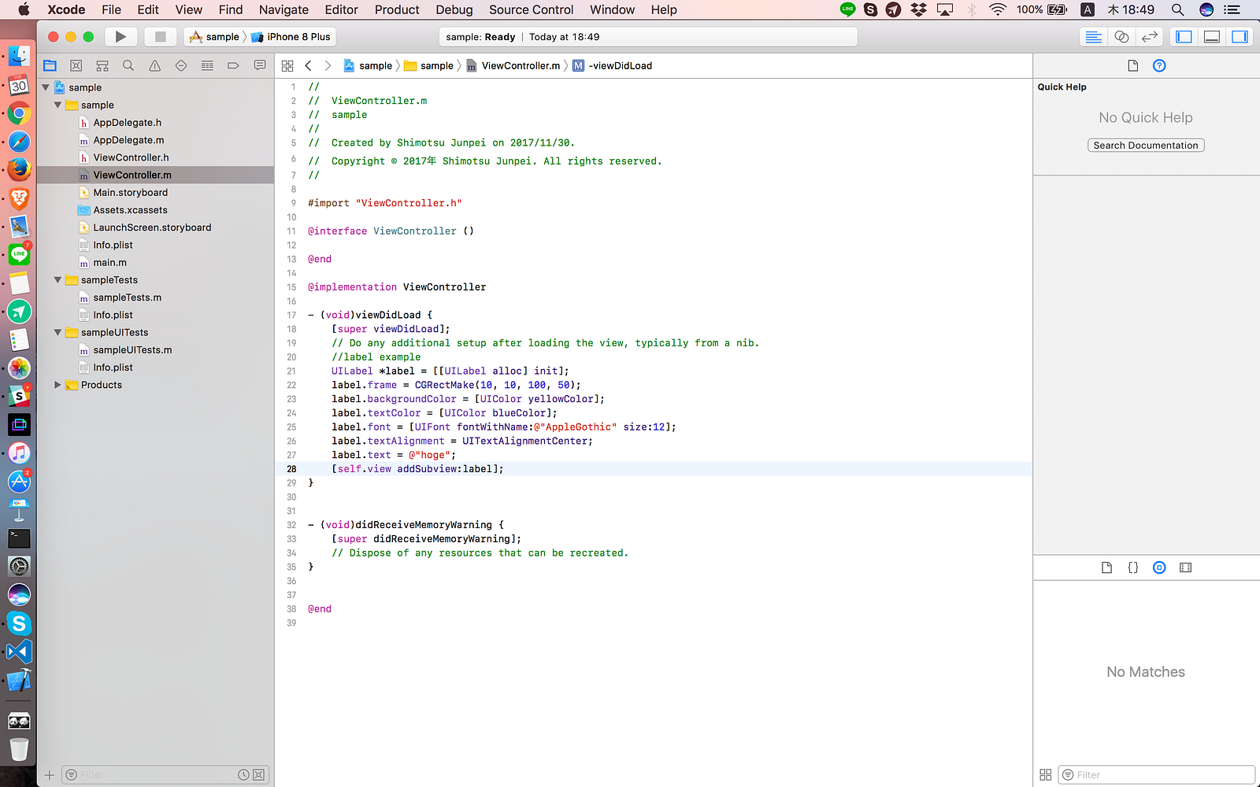Open the Quick Help inspector icon
1260x787 pixels.
tap(1159, 66)
